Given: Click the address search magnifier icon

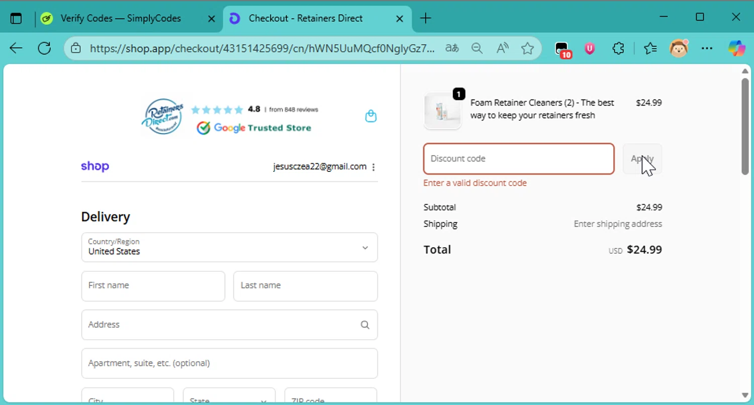Looking at the screenshot, I should pyautogui.click(x=365, y=325).
